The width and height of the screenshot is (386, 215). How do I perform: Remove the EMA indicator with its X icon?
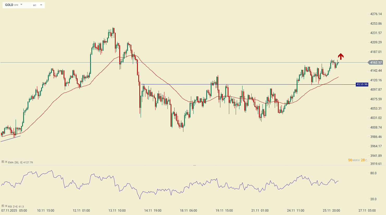tap(6, 162)
